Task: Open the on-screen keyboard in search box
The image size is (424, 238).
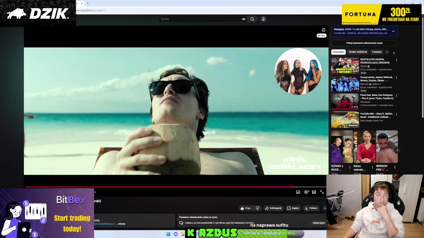Action: [244, 19]
